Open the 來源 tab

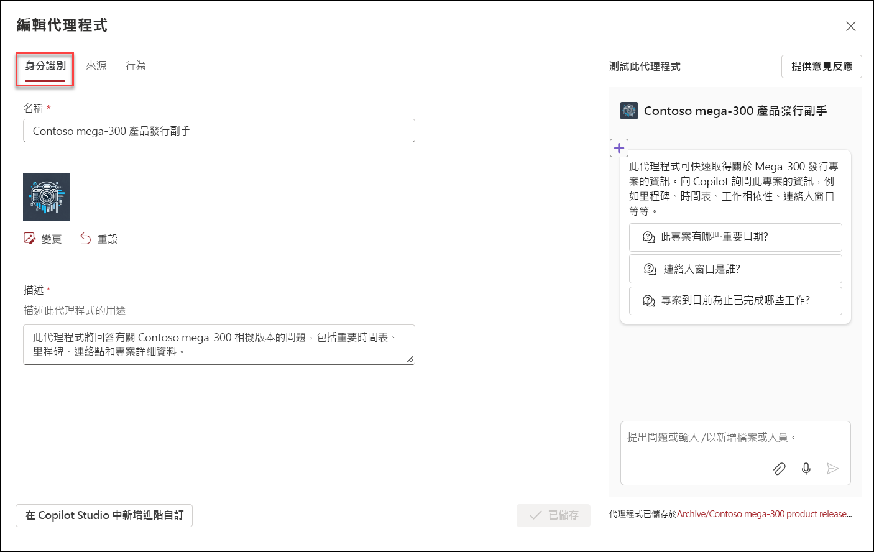[x=96, y=66]
